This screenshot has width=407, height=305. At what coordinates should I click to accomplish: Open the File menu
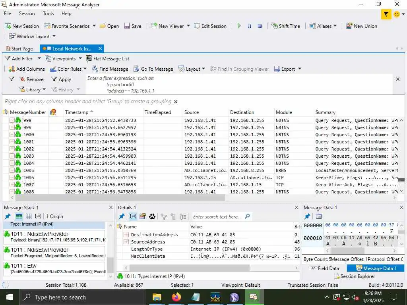click(8, 14)
